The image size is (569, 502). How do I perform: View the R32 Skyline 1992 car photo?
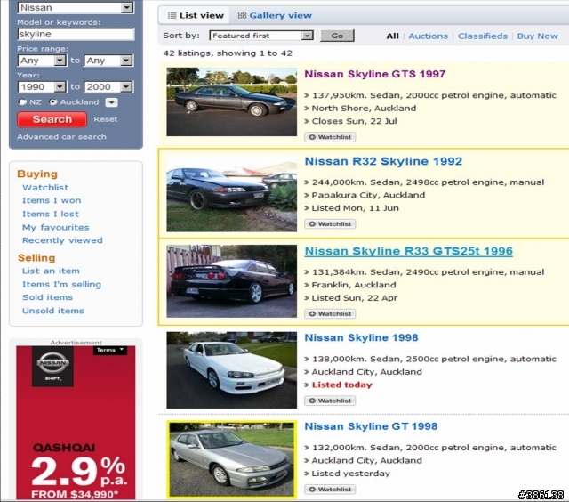click(x=231, y=194)
